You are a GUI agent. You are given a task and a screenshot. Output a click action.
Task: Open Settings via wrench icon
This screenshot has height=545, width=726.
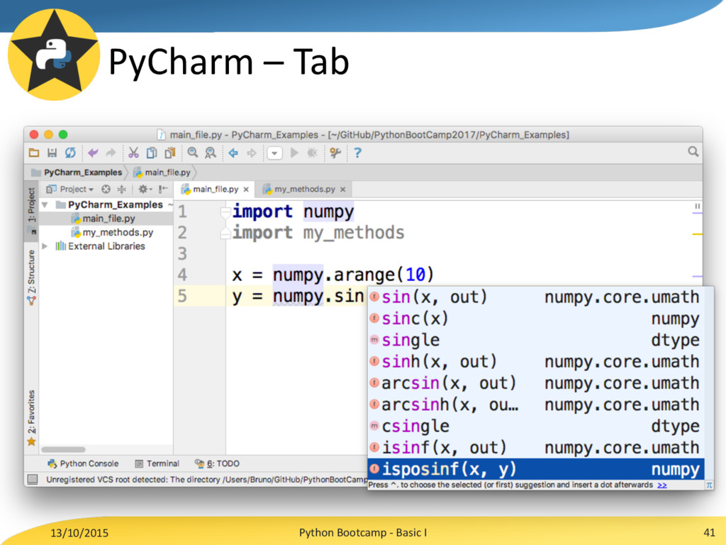(x=335, y=153)
